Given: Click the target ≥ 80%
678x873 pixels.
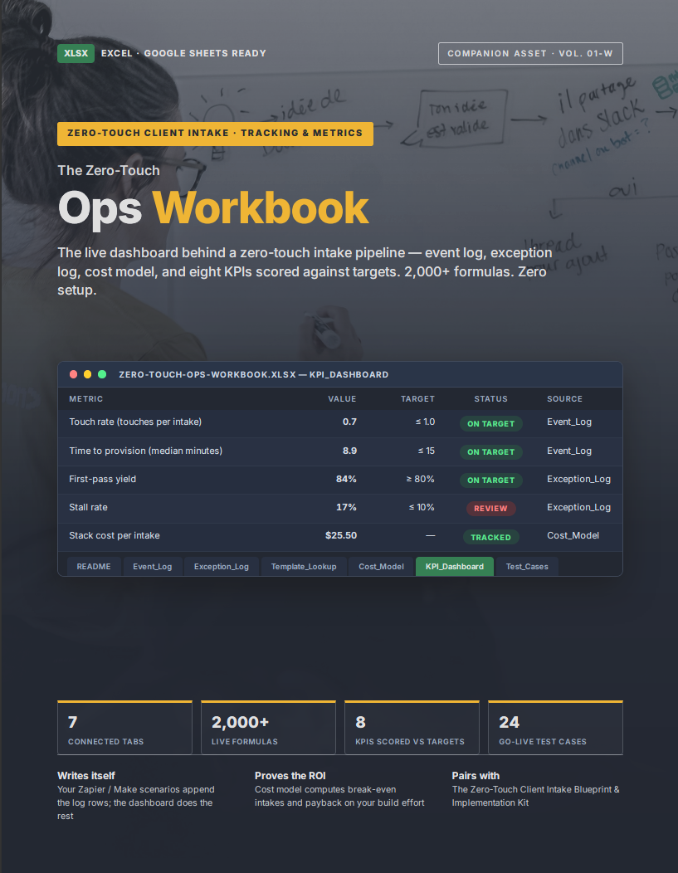Looking at the screenshot, I should [420, 479].
